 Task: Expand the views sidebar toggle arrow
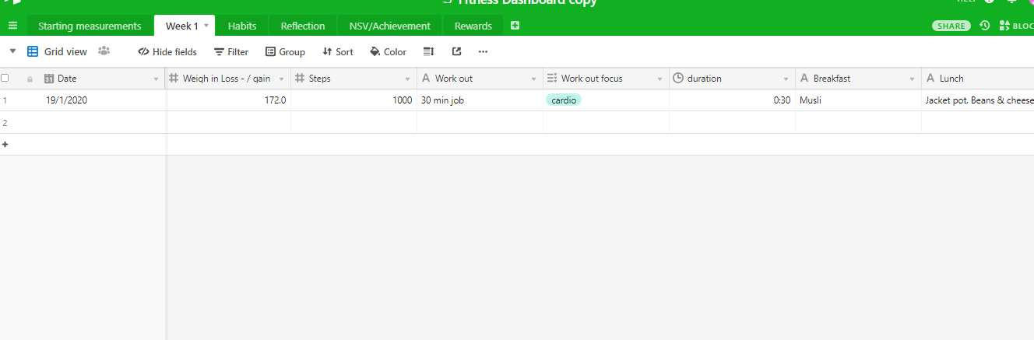pos(12,51)
